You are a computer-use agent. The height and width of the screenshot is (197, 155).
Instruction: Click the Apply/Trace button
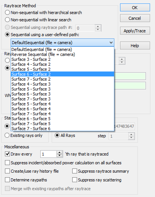(x=135, y=31)
